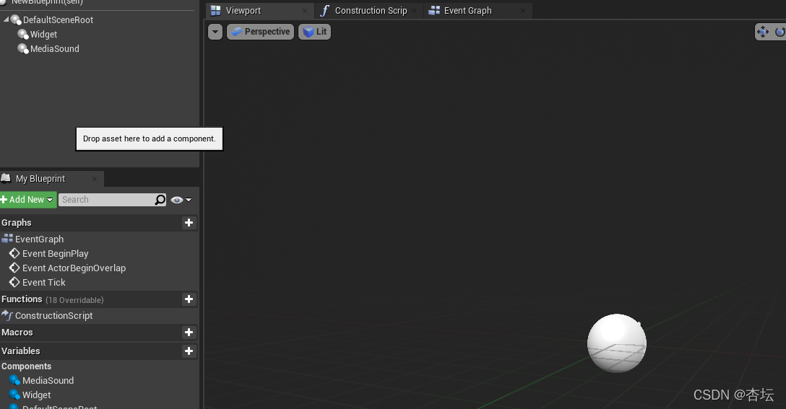
Task: Select Event ActorBeginOverlap in graph list
Action: pyautogui.click(x=74, y=268)
